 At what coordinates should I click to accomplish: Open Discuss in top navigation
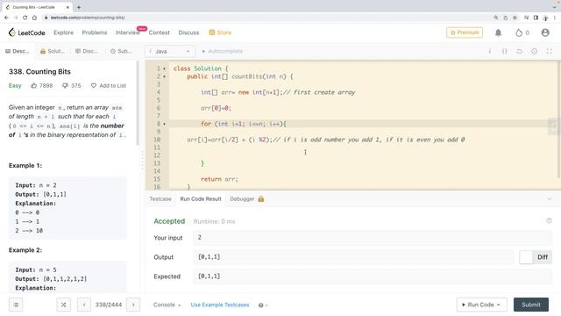click(188, 32)
